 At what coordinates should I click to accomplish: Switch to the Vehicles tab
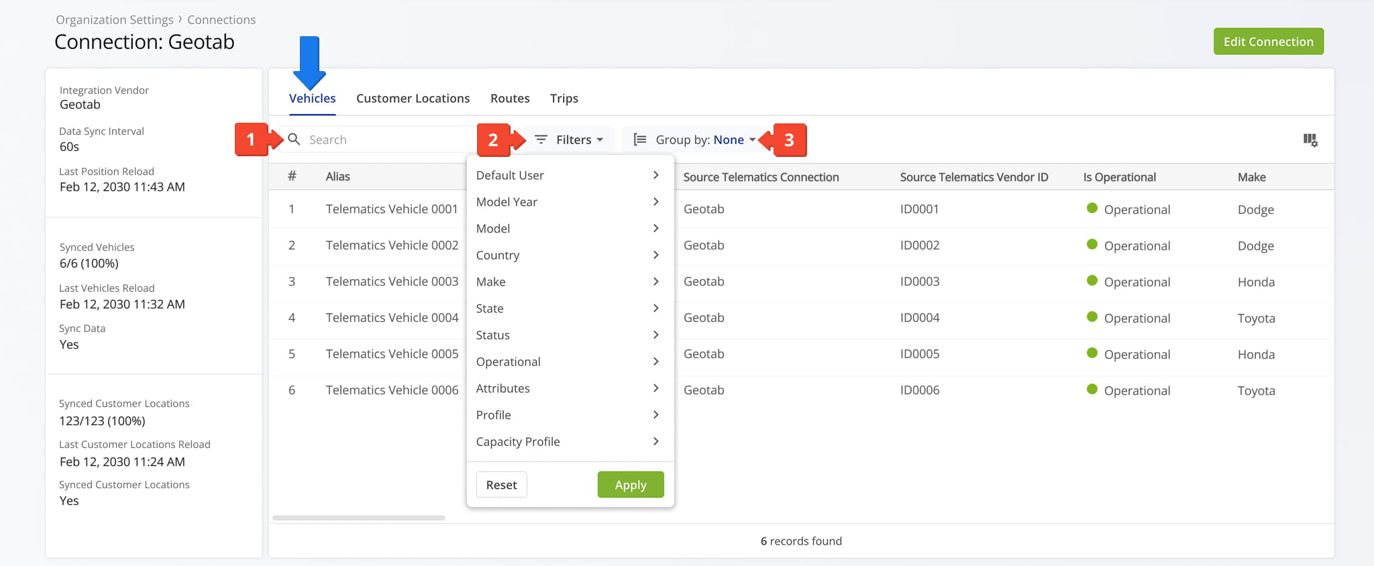point(312,98)
